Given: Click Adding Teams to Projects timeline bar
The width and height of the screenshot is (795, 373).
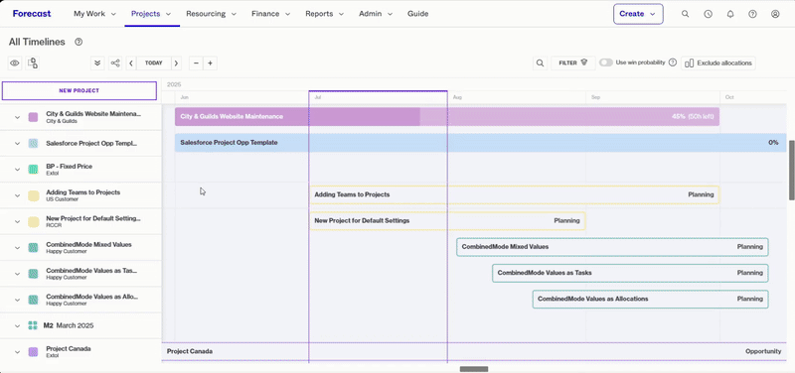Looking at the screenshot, I should pos(514,194).
